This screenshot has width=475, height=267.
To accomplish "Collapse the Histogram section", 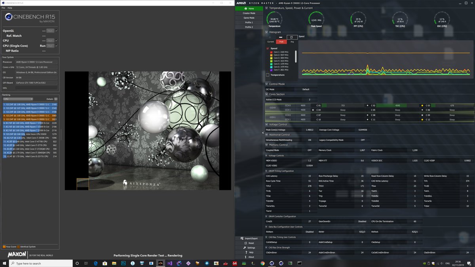I will pos(267,32).
